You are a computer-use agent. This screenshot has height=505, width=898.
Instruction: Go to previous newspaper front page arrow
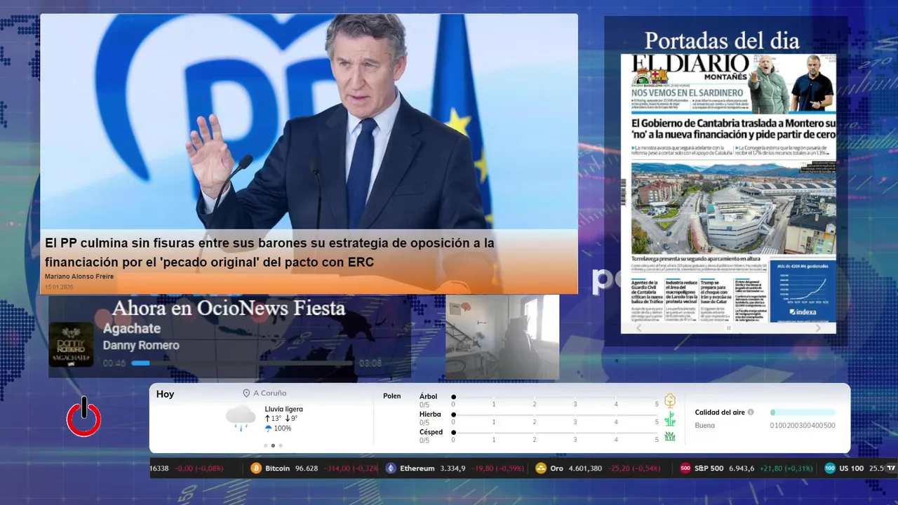[638, 328]
